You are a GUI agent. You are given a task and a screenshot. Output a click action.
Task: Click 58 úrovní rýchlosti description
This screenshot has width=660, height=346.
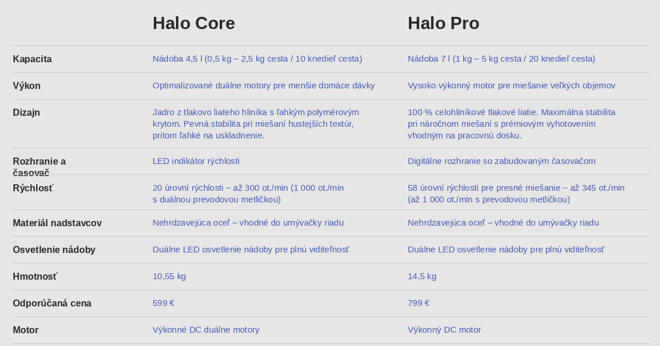[x=516, y=194]
